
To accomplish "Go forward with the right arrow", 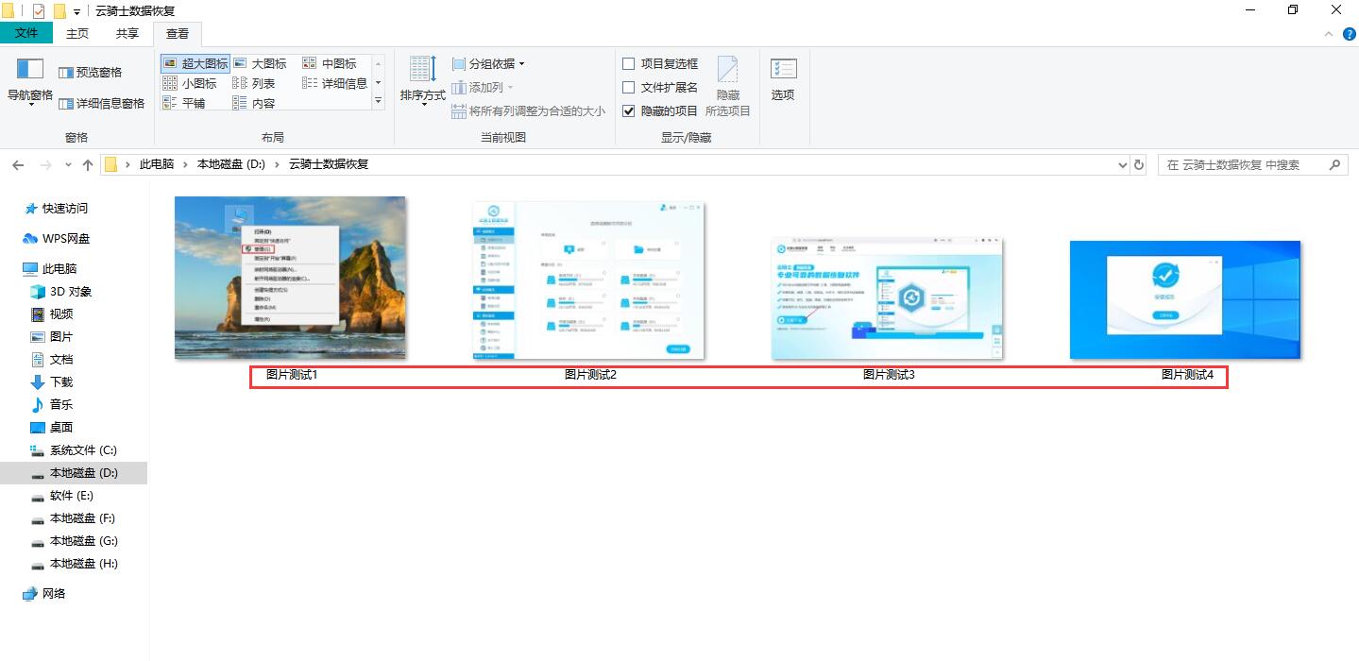I will coord(44,164).
